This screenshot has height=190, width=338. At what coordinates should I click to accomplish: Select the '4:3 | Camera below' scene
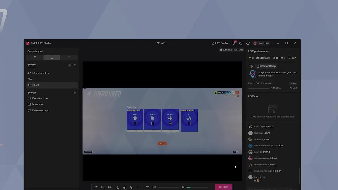[x=52, y=73]
